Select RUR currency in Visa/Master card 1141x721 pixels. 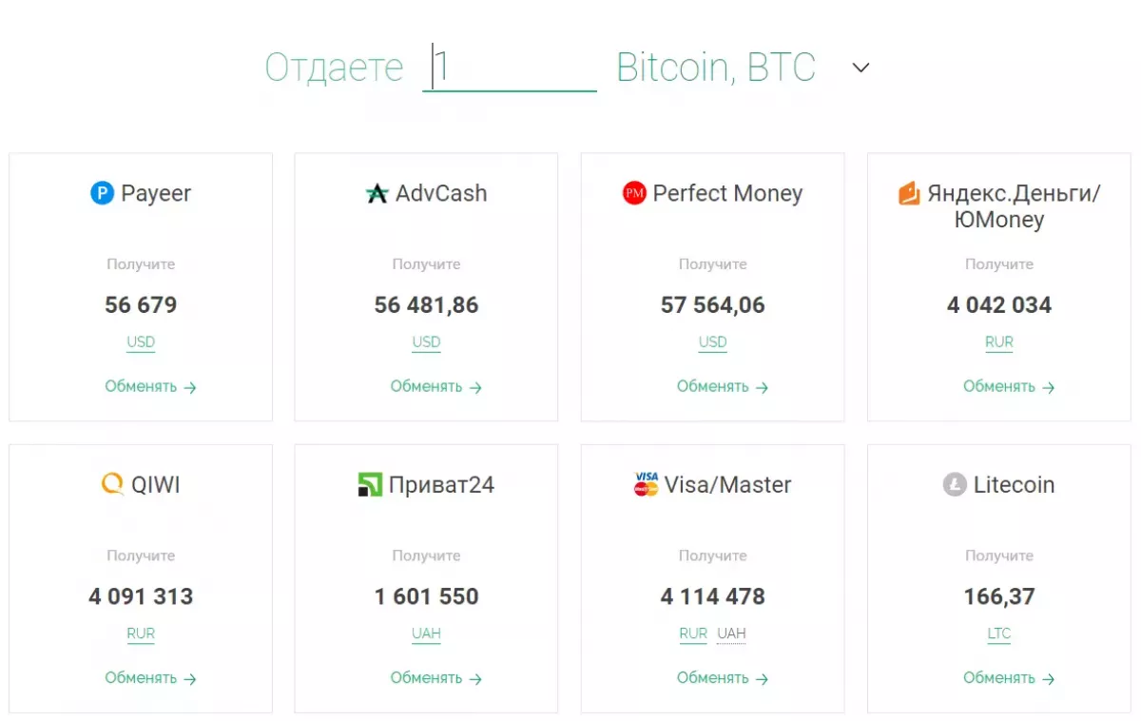[x=693, y=633]
